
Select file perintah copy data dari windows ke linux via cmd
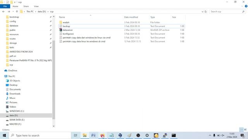pos(86,37)
